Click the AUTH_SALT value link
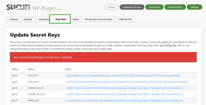 127,82
